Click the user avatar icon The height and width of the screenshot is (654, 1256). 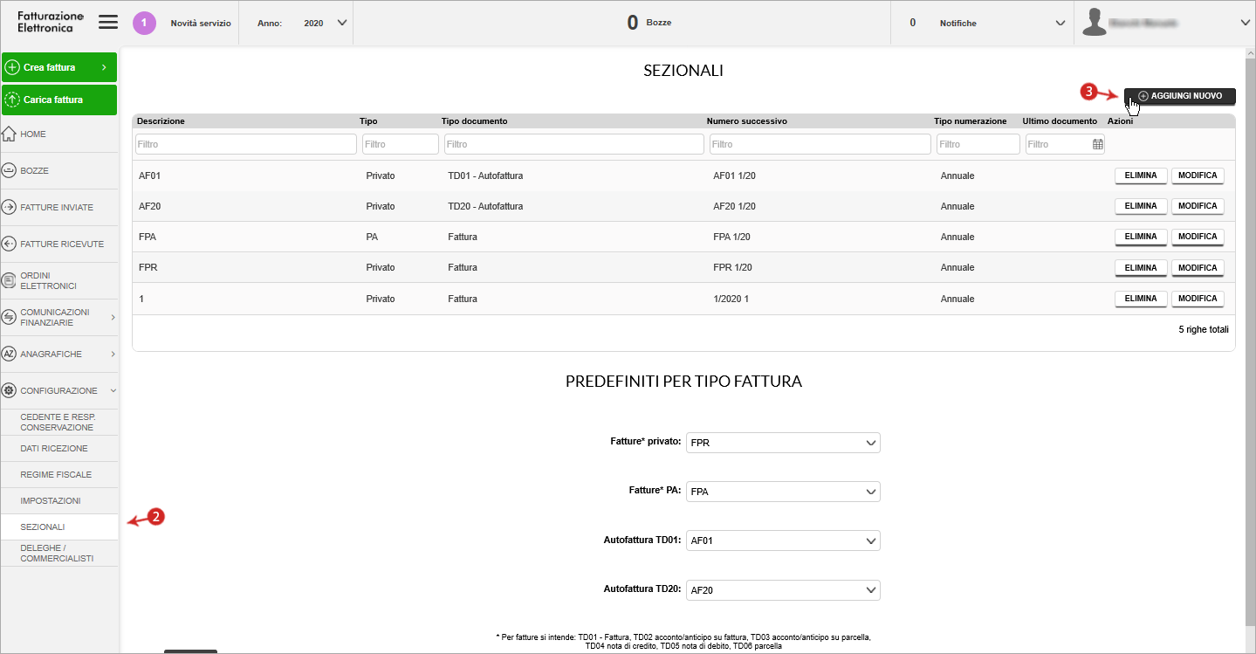point(1095,23)
